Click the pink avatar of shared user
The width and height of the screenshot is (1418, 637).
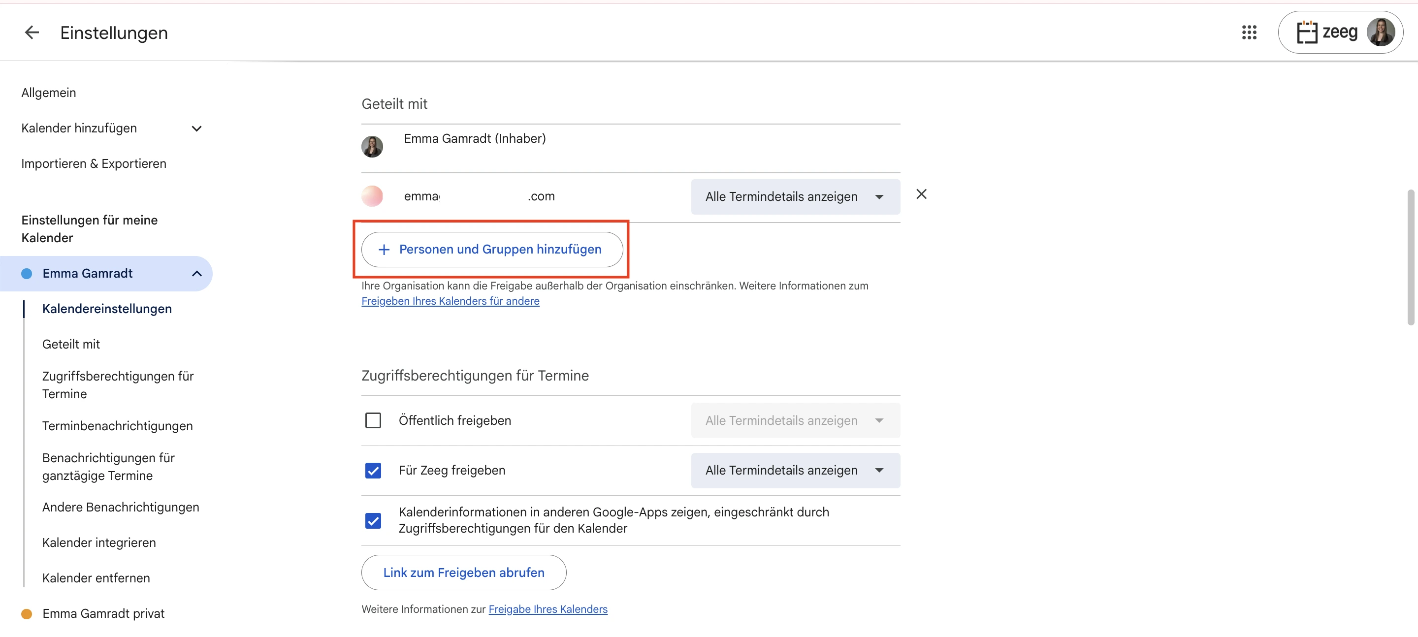tap(372, 196)
